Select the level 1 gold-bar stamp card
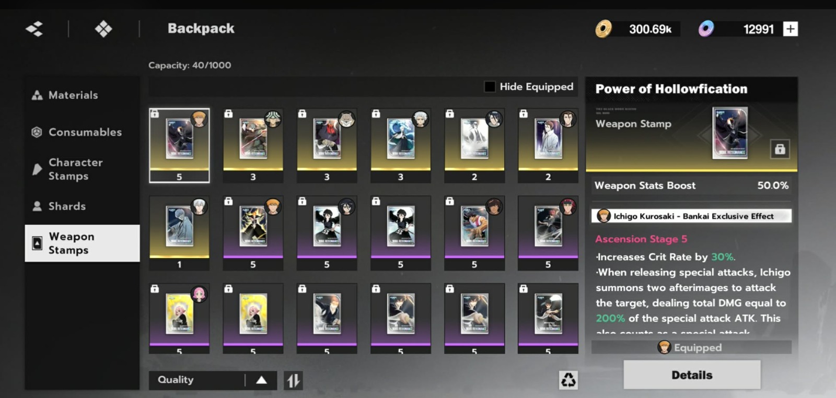 [179, 233]
